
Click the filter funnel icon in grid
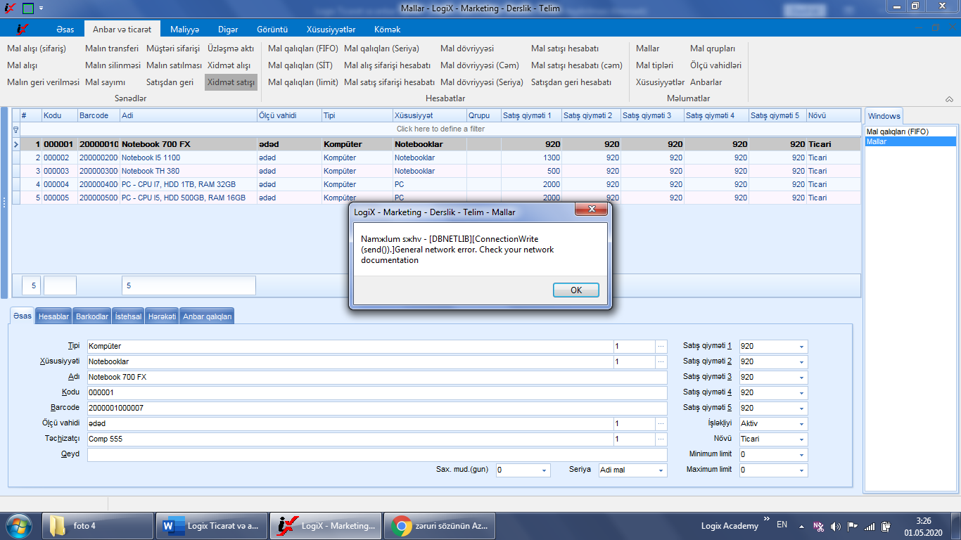pos(16,129)
